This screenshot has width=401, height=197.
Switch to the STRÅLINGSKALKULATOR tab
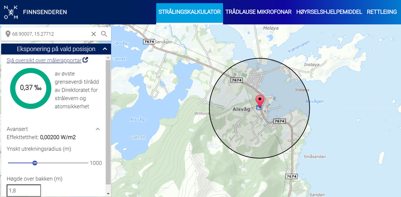tap(190, 12)
